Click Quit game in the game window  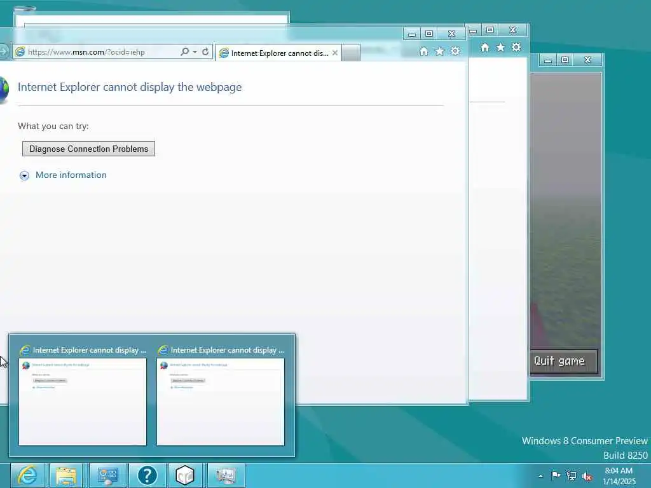564,361
